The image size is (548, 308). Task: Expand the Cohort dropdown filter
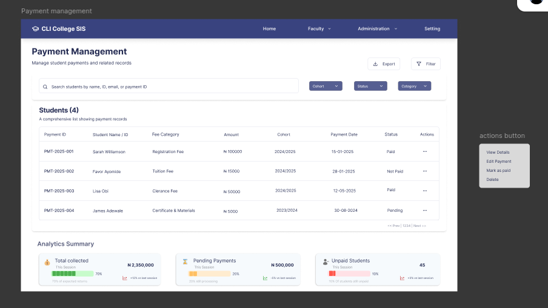pyautogui.click(x=326, y=86)
